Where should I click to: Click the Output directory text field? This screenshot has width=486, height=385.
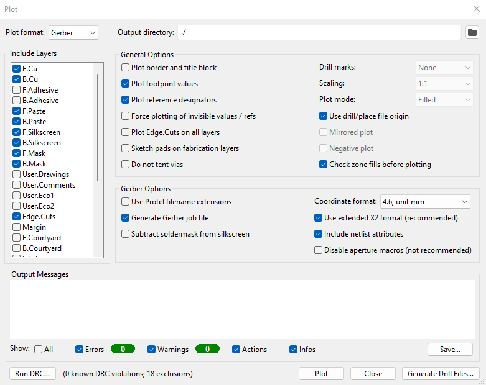click(x=319, y=32)
